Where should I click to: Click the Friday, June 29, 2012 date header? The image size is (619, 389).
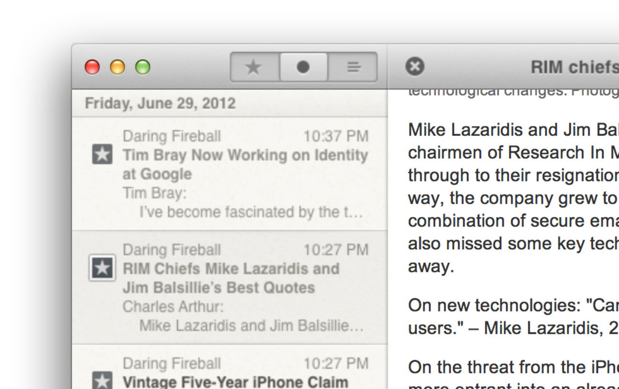[161, 103]
